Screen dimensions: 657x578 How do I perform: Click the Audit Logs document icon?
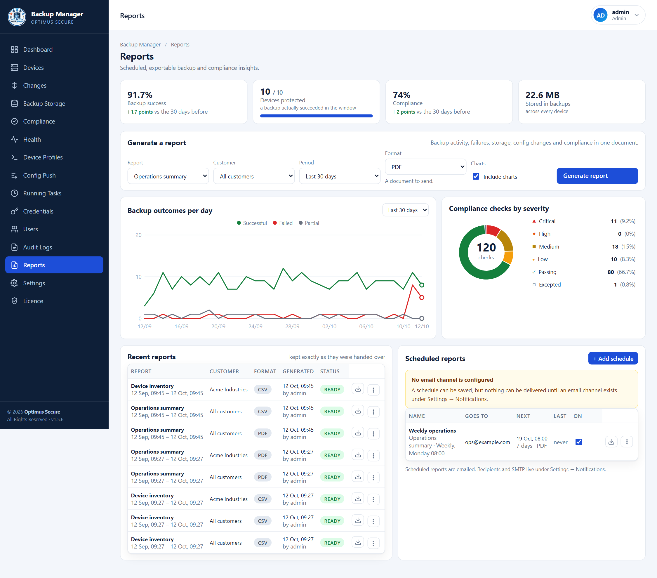tap(15, 247)
